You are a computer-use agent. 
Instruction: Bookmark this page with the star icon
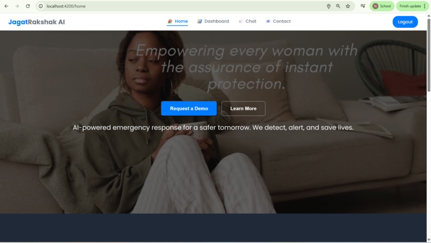pyautogui.click(x=348, y=6)
